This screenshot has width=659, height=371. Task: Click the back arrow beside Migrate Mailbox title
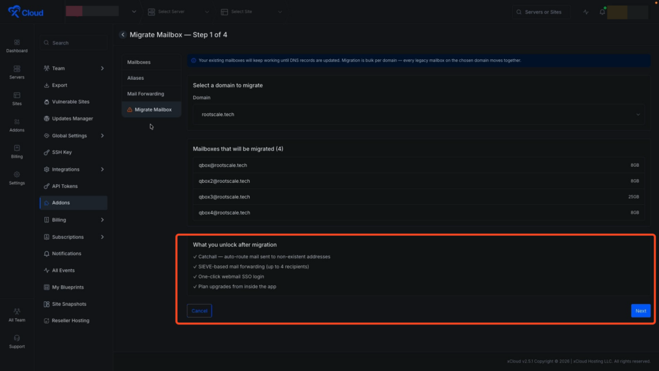coord(123,35)
